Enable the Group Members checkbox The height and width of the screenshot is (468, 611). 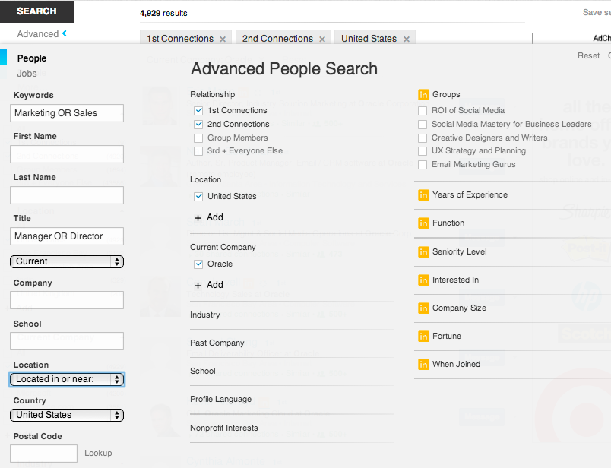(198, 138)
